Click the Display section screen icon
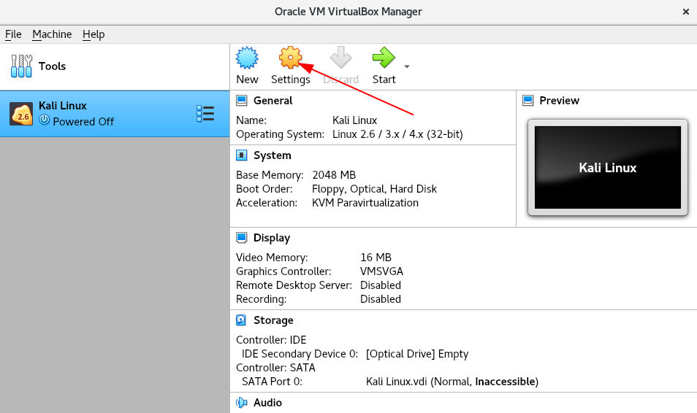697x413 pixels. click(241, 238)
